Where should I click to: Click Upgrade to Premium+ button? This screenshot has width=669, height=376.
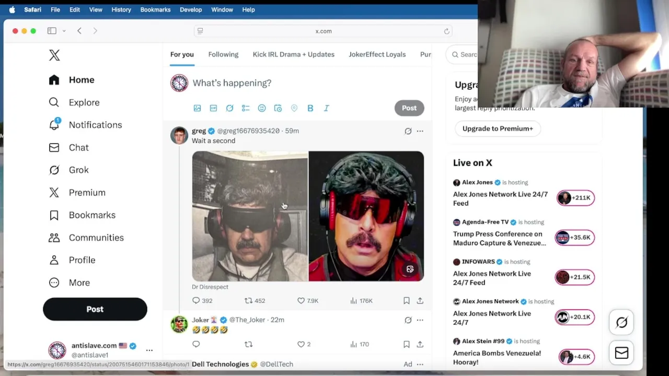coord(498,128)
